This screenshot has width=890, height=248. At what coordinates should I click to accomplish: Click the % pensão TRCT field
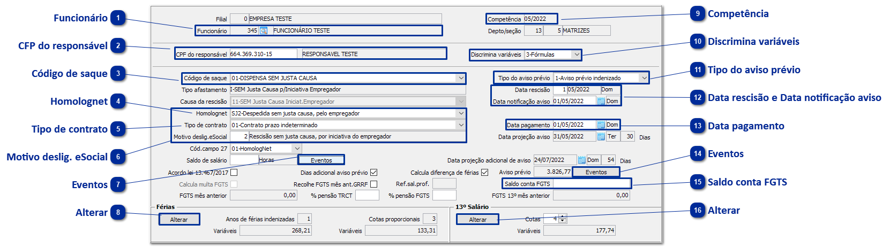367,196
